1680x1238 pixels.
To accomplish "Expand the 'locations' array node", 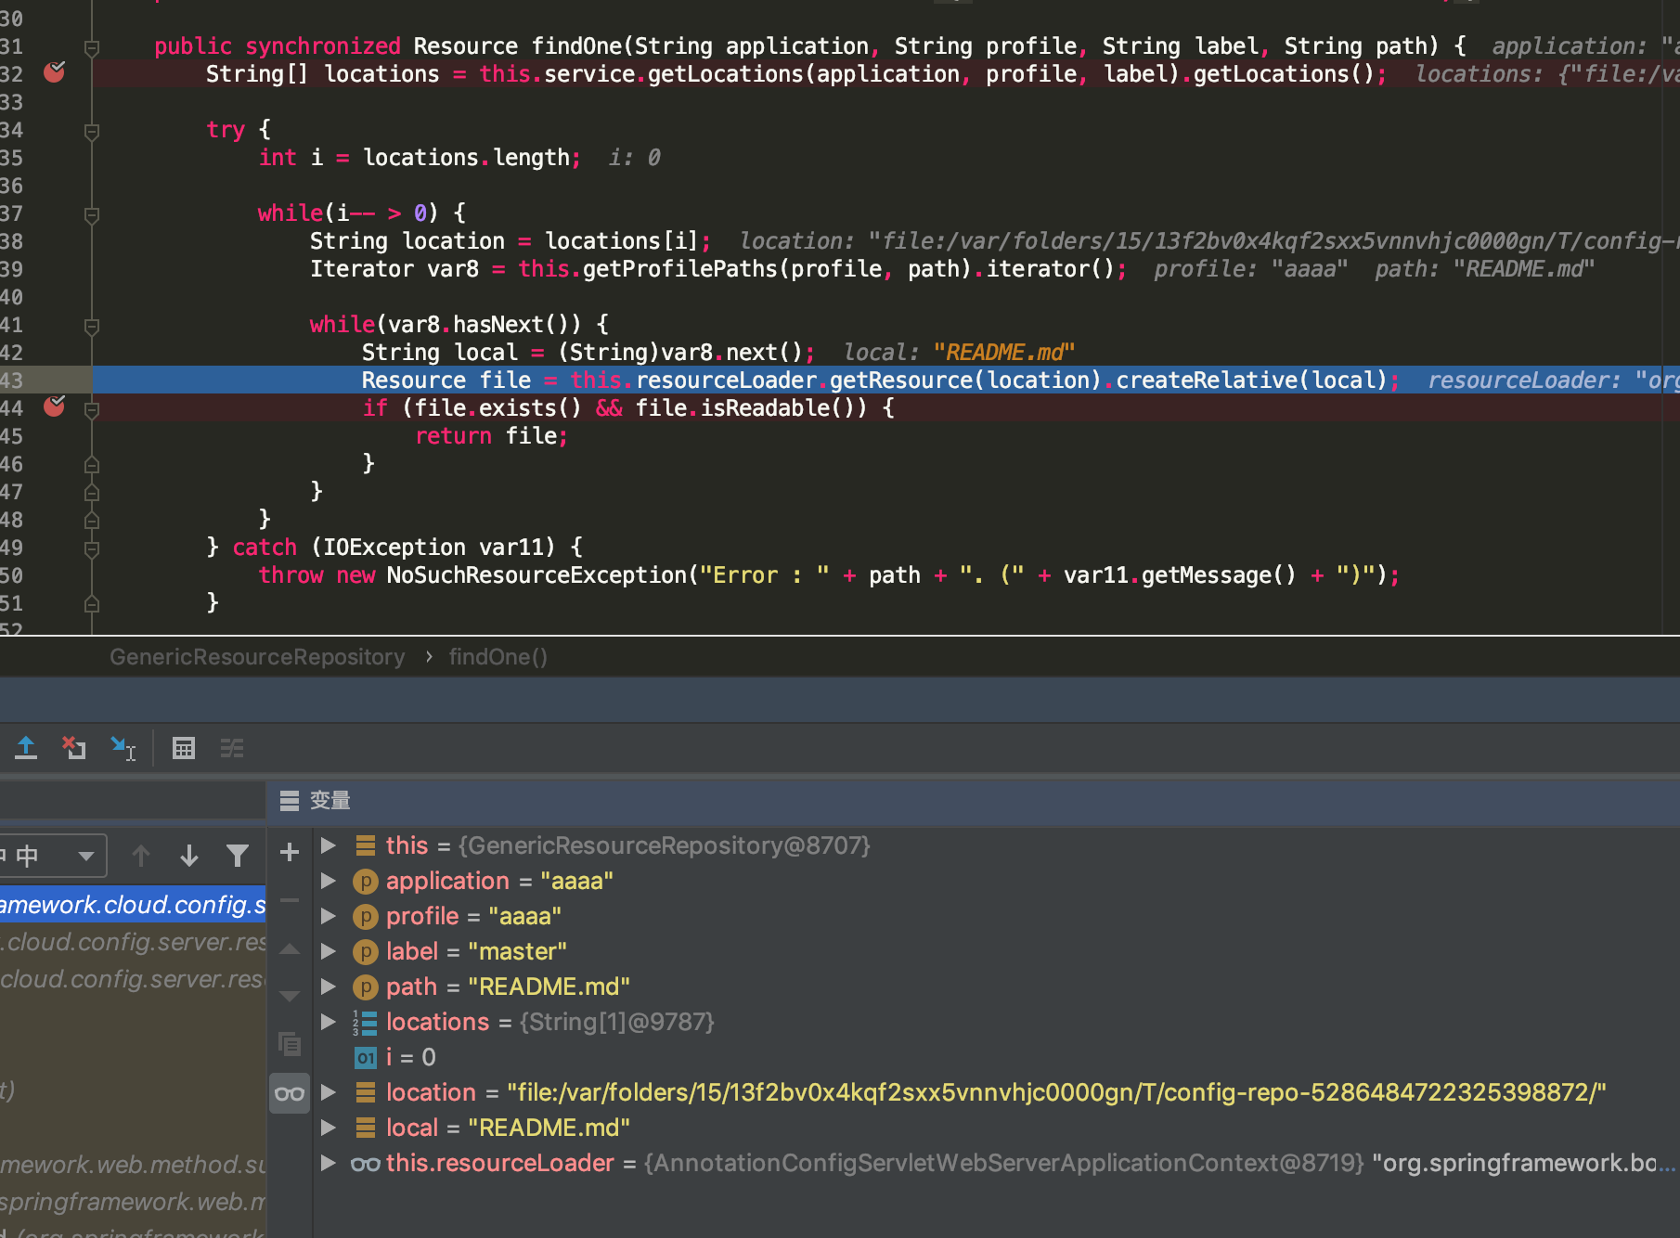I will point(328,1022).
